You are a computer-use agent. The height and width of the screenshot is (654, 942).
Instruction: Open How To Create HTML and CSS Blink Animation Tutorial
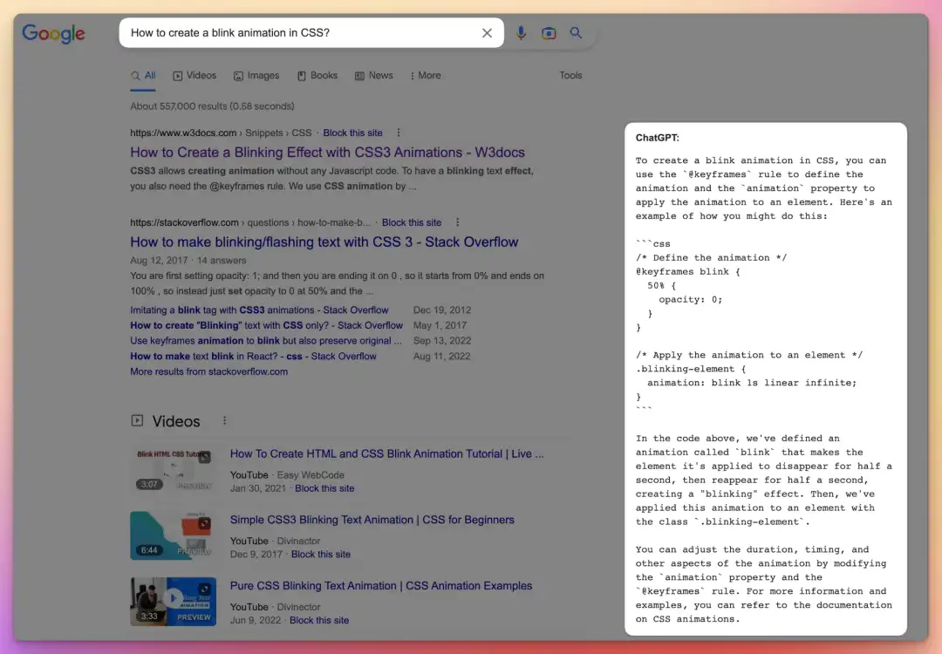coord(387,454)
